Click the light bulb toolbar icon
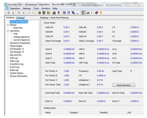Viewport: 147px width, 118px height. click(13, 13)
